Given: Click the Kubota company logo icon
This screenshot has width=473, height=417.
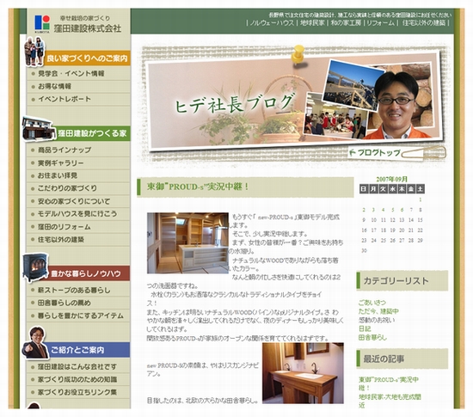Looking at the screenshot, I should coord(42,24).
